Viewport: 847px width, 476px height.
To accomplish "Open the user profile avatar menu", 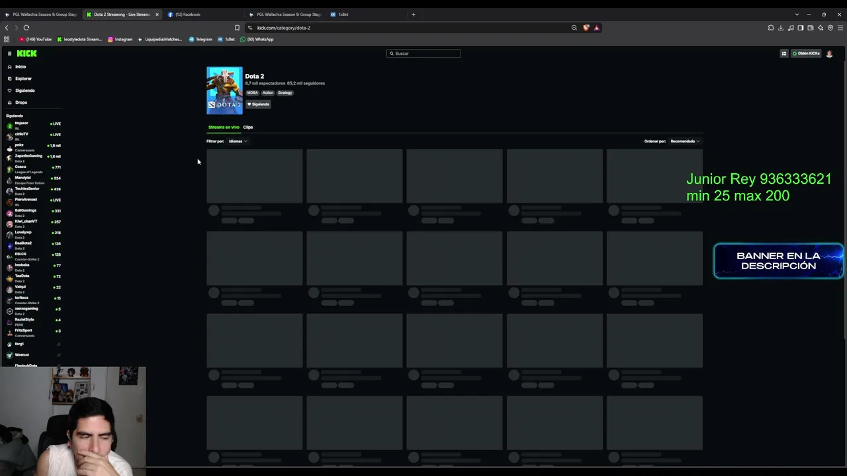I will click(x=829, y=54).
